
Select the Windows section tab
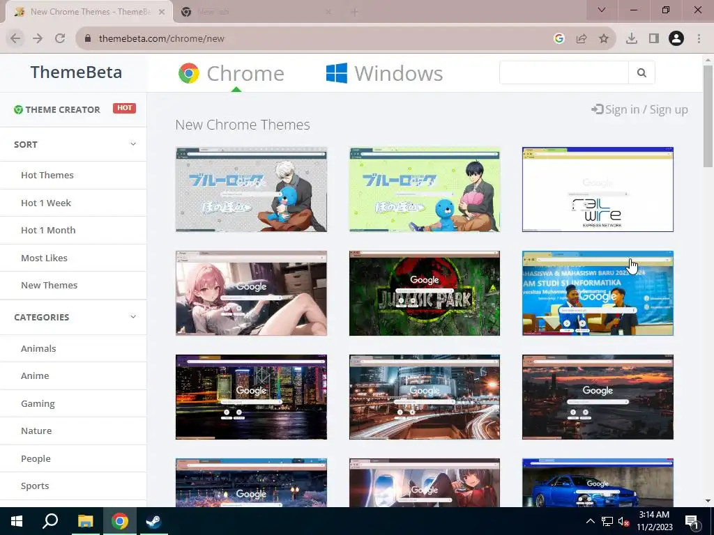384,73
